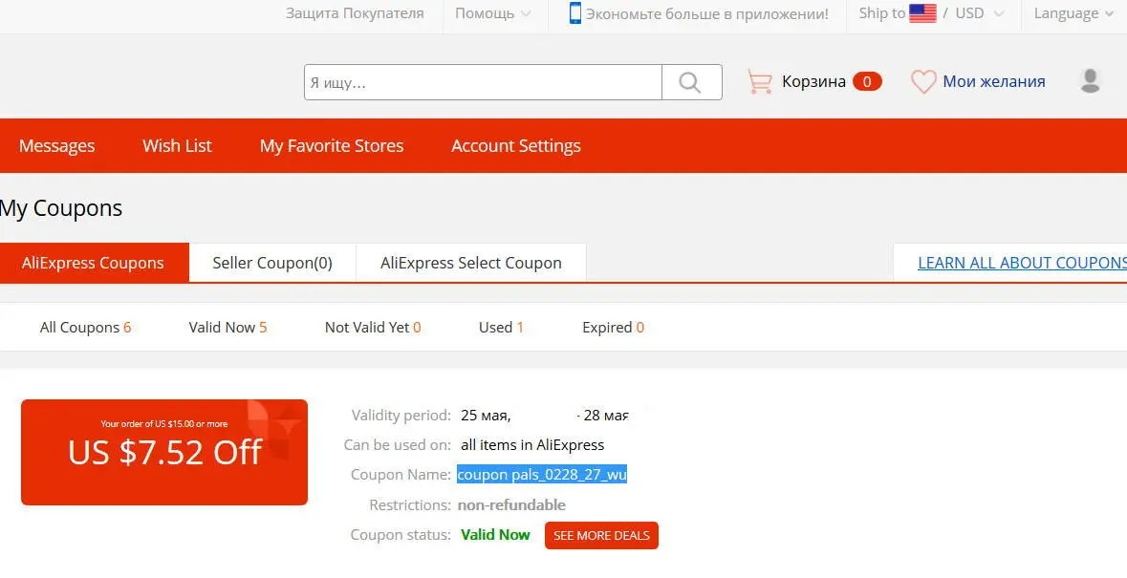Select the AliExpress Coupons tab
Viewport: 1127px width, 578px height.
tap(95, 263)
